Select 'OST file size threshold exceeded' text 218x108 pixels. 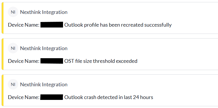(101, 61)
